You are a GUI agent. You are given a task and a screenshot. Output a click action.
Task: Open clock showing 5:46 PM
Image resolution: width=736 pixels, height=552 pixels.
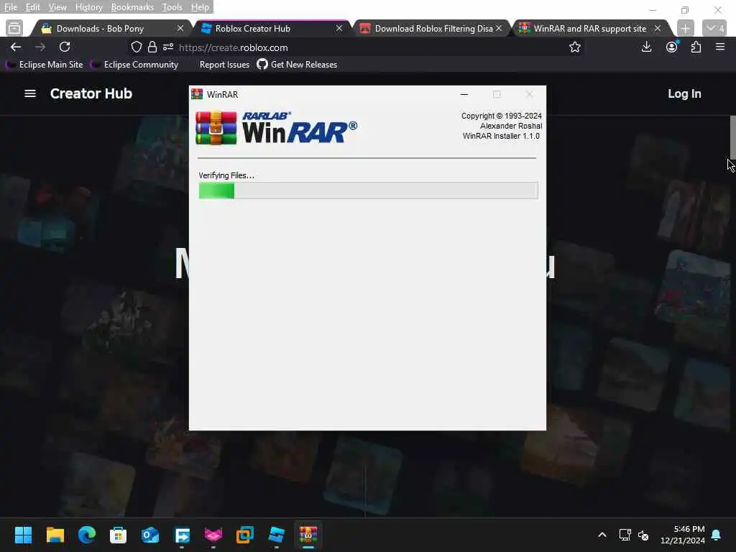[x=683, y=535]
